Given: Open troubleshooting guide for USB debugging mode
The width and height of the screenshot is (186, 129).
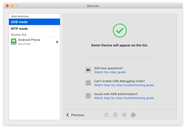Looking at the screenshot, I should click(x=124, y=85).
